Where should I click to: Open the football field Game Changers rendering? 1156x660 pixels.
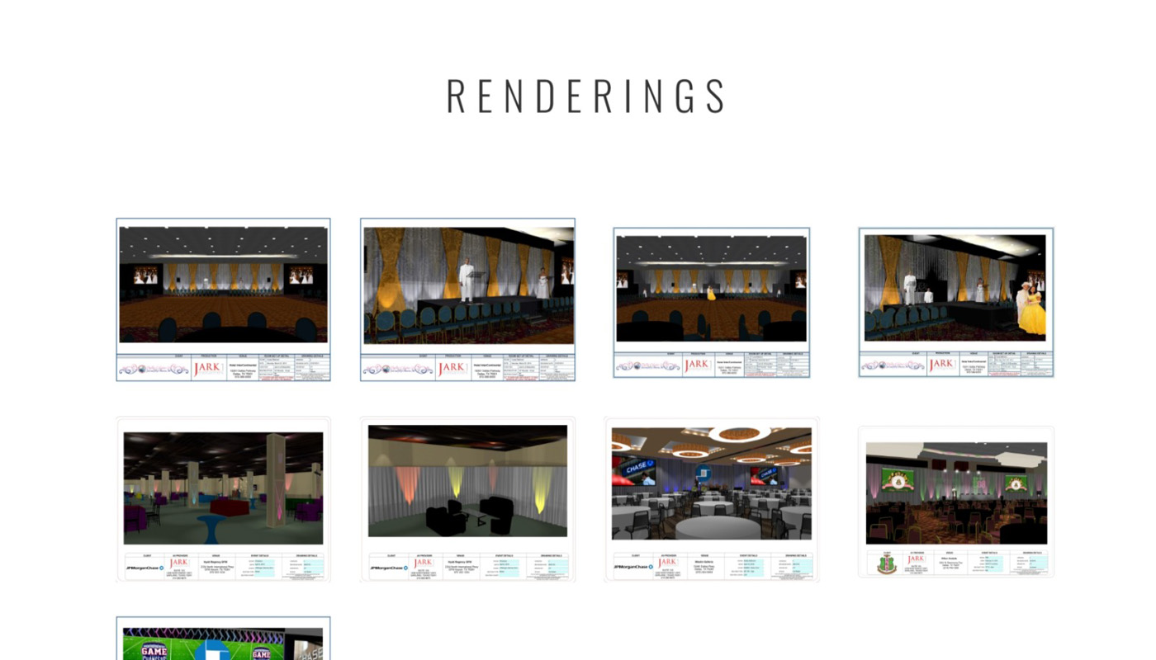223,639
